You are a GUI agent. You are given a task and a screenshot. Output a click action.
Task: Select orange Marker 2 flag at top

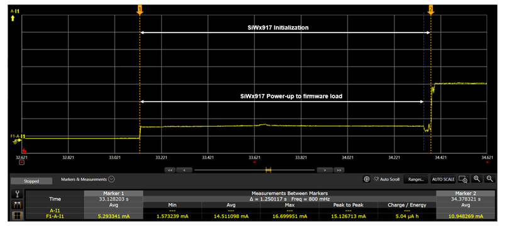[x=431, y=9]
